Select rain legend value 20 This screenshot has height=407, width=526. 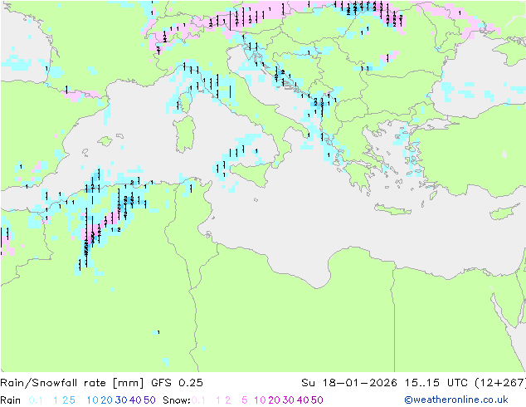pos(107,400)
